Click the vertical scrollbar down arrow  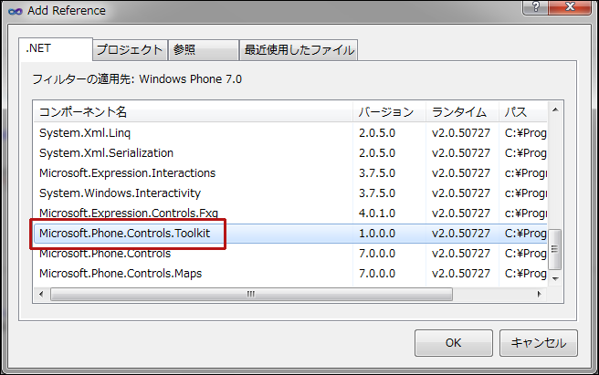pos(555,279)
